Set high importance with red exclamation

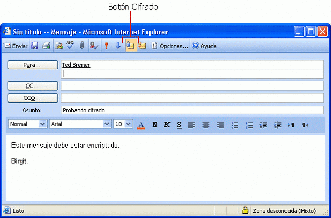(107, 46)
